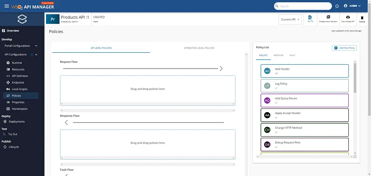Click the API Configurations info icon
Viewport: 371px width, 176px height.
(32, 55)
